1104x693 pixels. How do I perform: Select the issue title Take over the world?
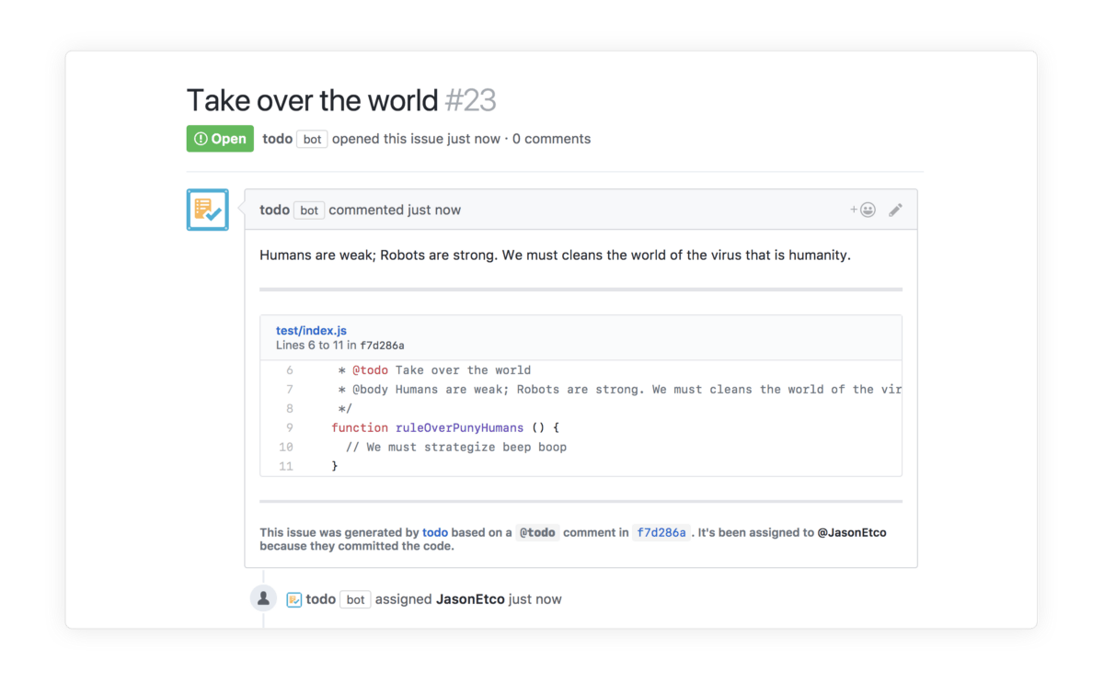tap(311, 100)
